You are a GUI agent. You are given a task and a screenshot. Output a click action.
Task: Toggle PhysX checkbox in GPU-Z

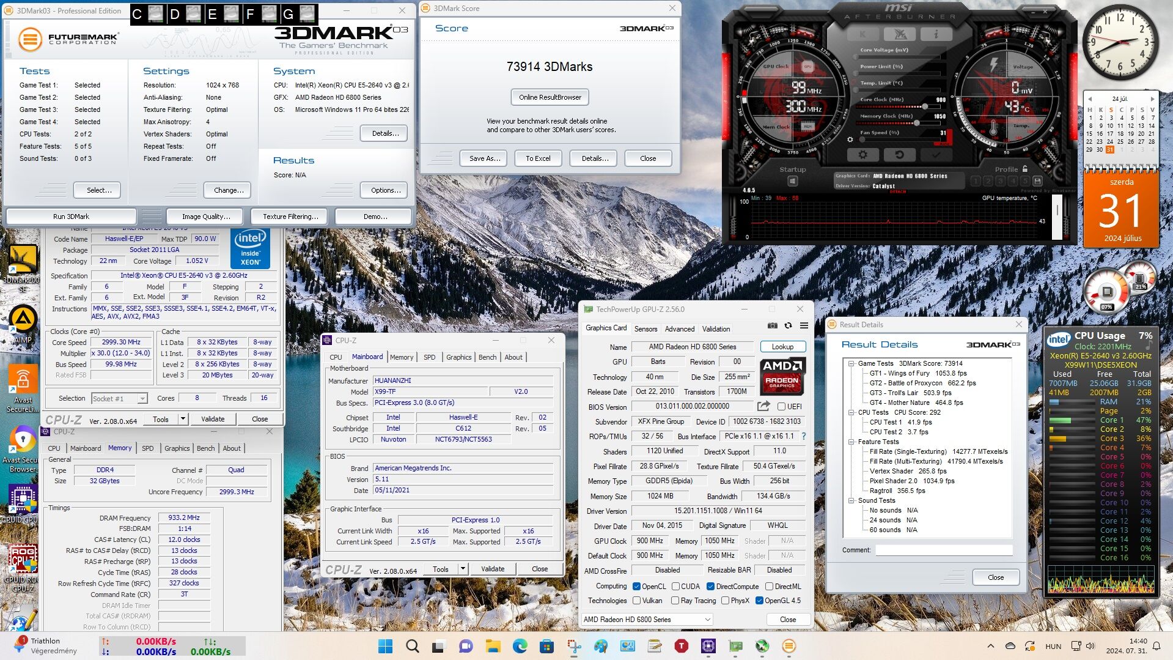(726, 601)
